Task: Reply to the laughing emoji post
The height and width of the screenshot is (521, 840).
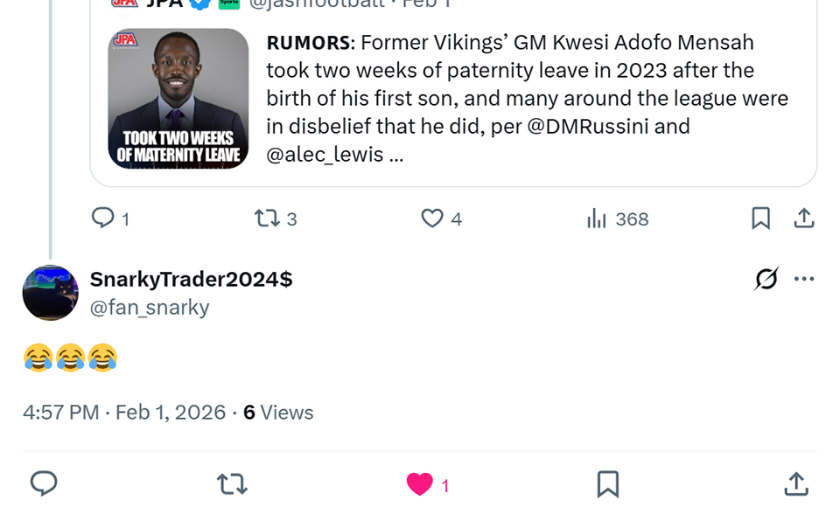Action: click(44, 483)
